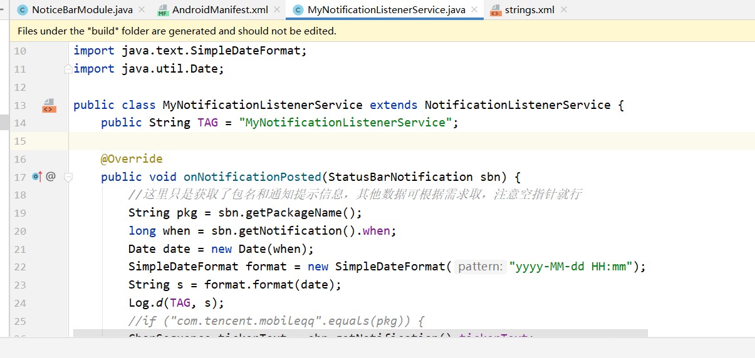Click line number 15 in the gutter
Screen dimensions: 755x358
pos(19,141)
